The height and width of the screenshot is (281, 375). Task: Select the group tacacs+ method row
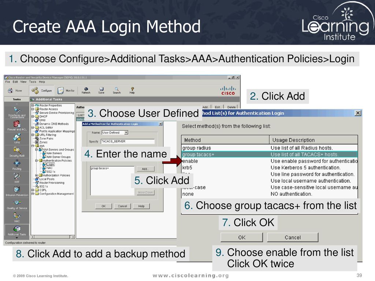point(270,154)
